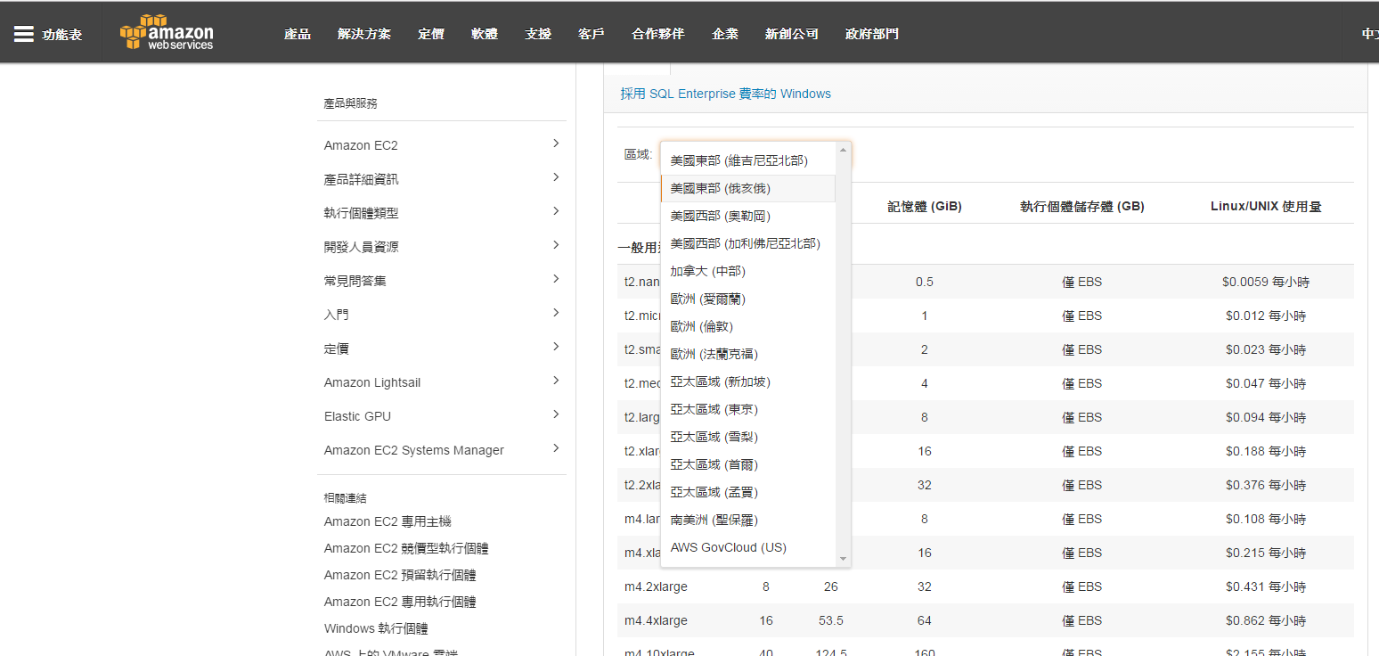1379x656 pixels.
Task: Click 支援 in the top navigation
Action: pos(538,34)
